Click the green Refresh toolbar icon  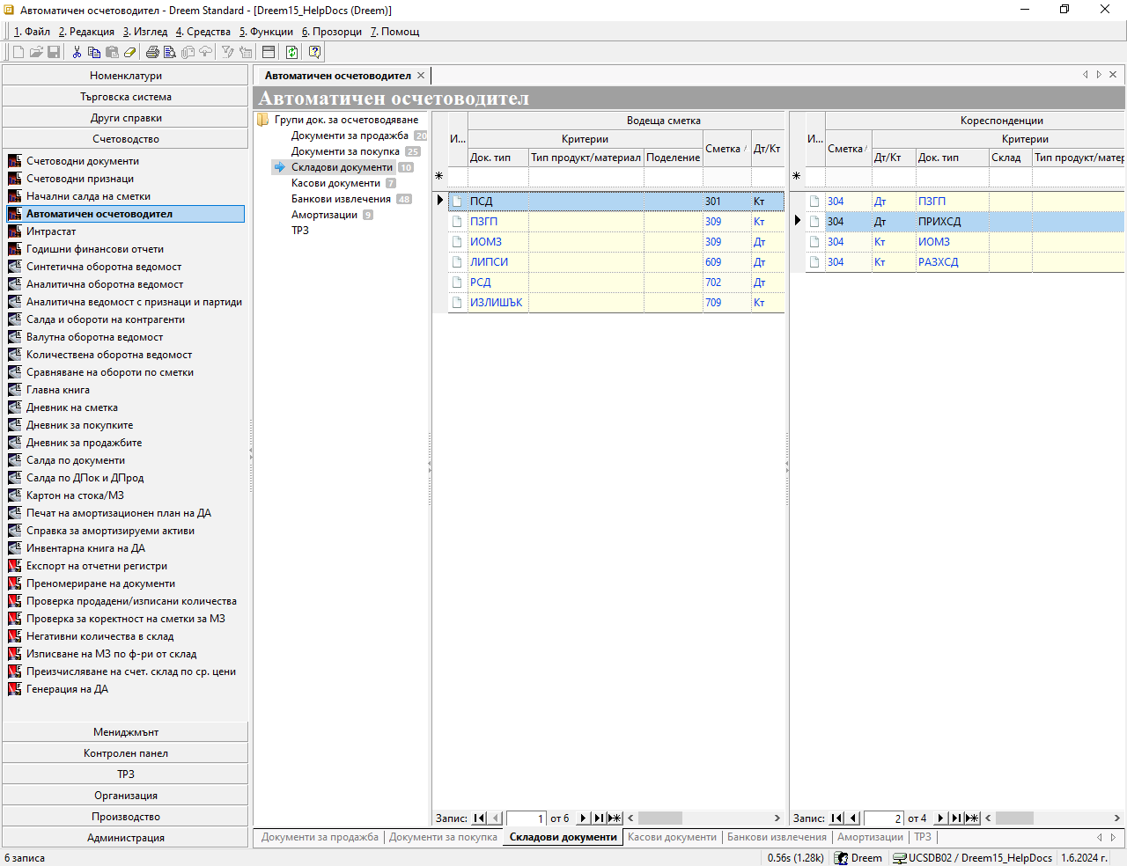click(x=291, y=52)
